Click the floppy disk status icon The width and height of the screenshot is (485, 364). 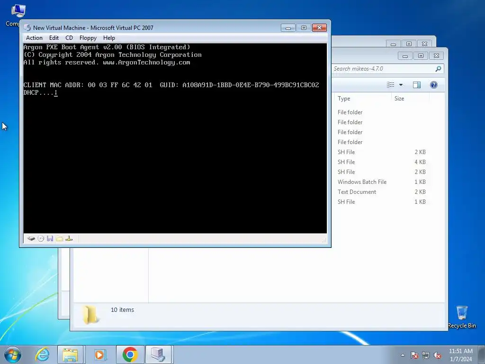(50, 239)
